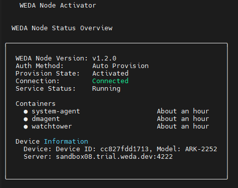Select the Running service status value

click(106, 89)
